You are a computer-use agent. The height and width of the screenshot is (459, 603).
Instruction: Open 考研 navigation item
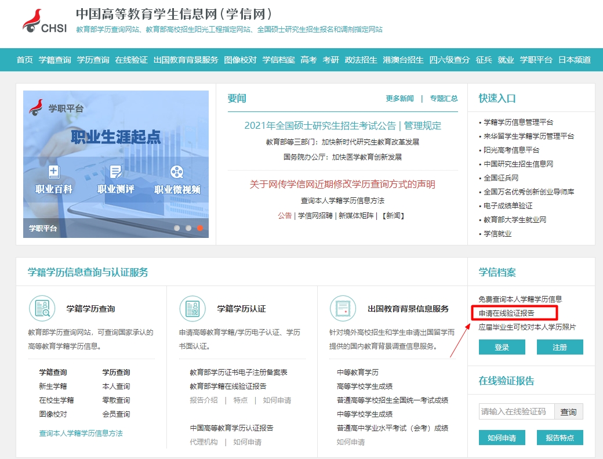tap(330, 60)
